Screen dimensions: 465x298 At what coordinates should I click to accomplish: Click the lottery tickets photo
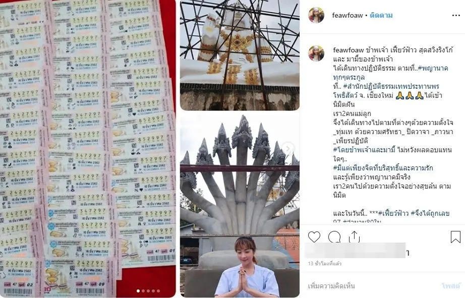(88, 148)
